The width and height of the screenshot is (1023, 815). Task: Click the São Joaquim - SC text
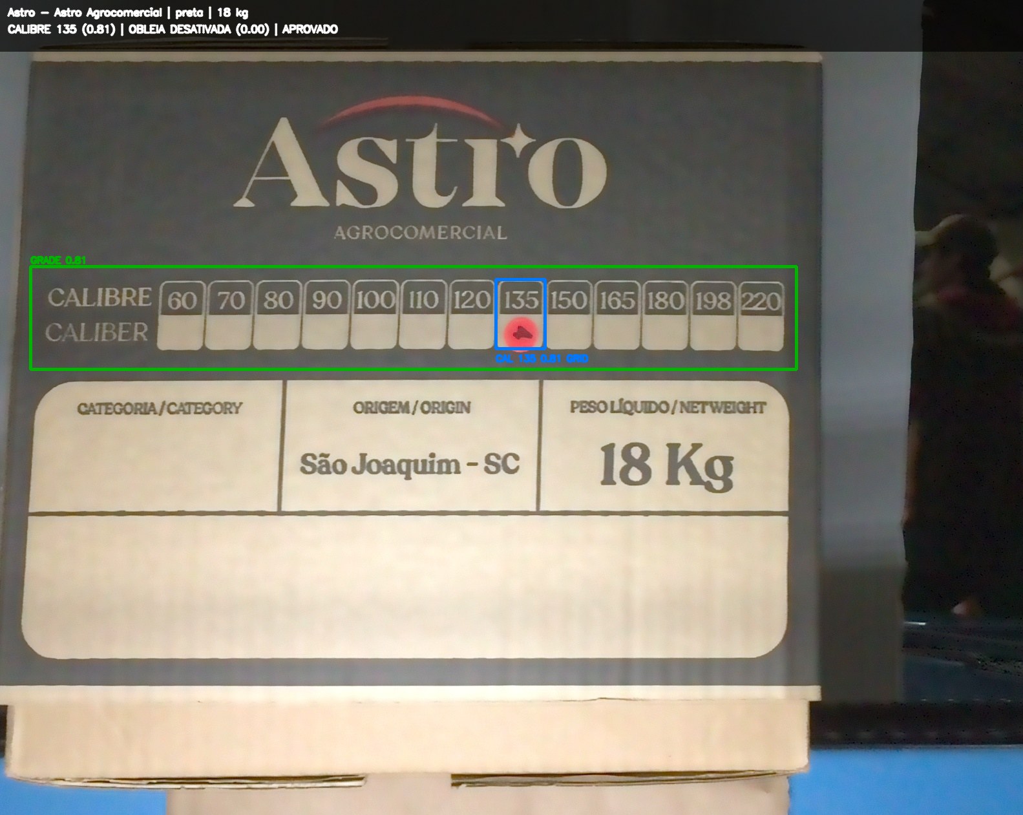click(x=410, y=464)
